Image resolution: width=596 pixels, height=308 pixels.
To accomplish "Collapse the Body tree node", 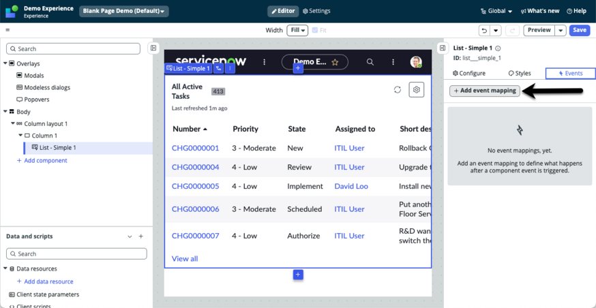I will pyautogui.click(x=5, y=112).
